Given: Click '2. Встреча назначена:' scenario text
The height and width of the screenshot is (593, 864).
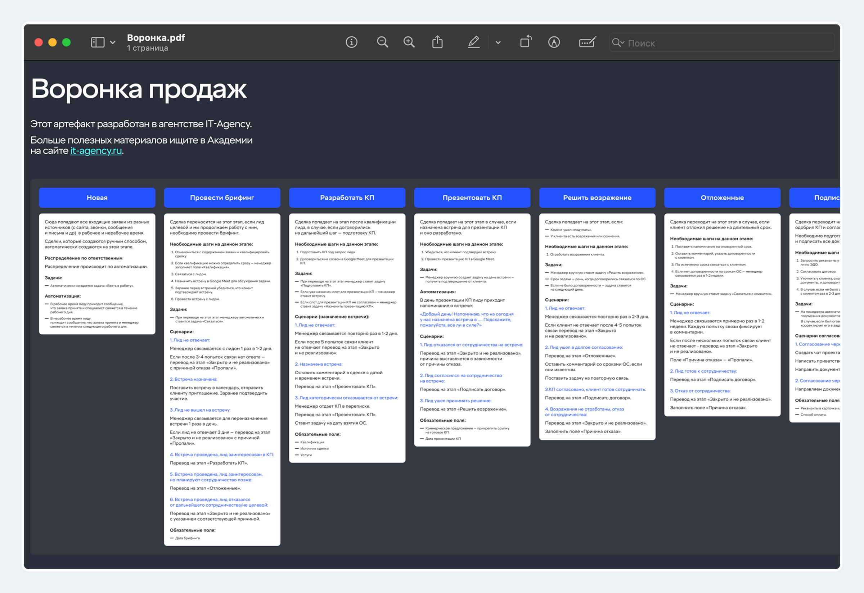Looking at the screenshot, I should pyautogui.click(x=193, y=379).
